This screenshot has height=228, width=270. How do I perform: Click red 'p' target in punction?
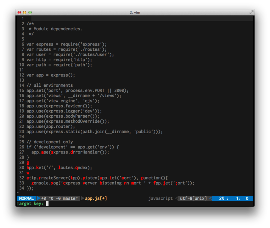tap(142, 178)
